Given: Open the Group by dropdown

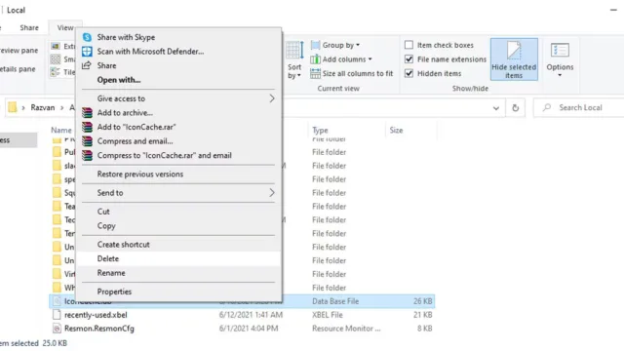Looking at the screenshot, I should [x=358, y=45].
